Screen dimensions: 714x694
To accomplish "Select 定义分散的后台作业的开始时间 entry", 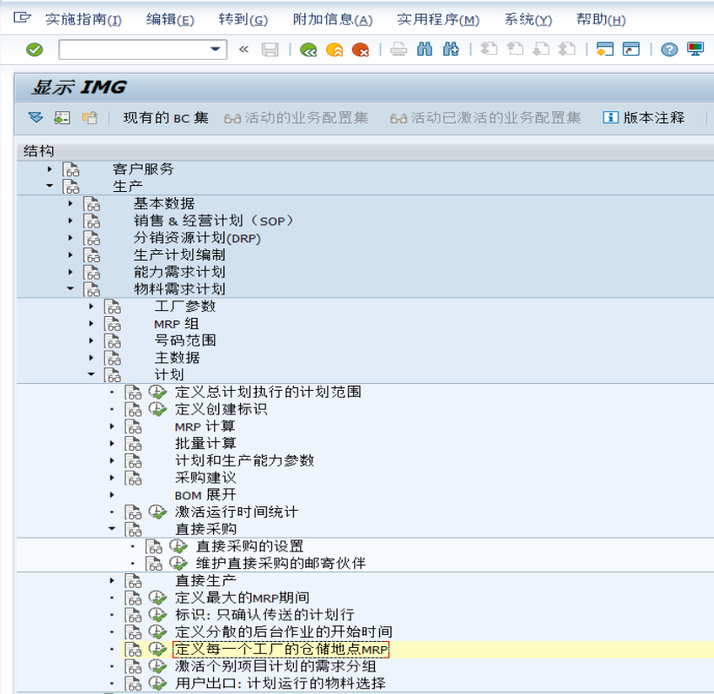I will (x=284, y=631).
